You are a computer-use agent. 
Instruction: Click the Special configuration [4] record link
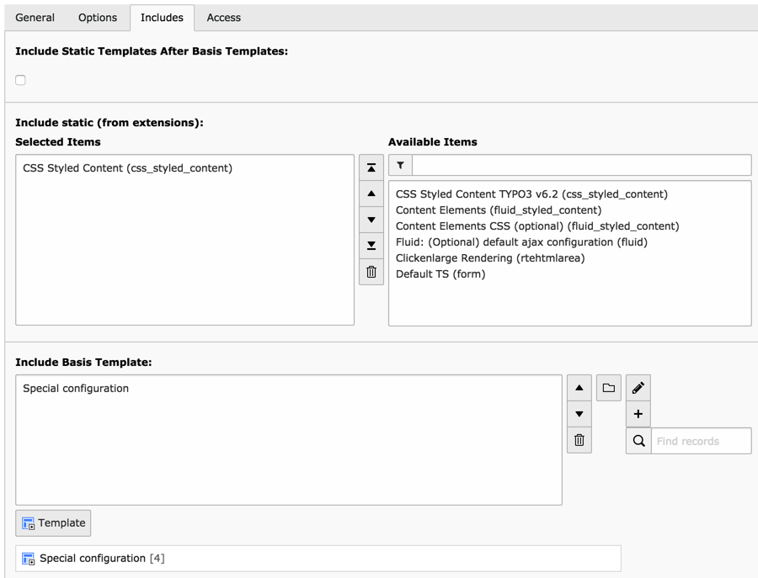coord(93,558)
